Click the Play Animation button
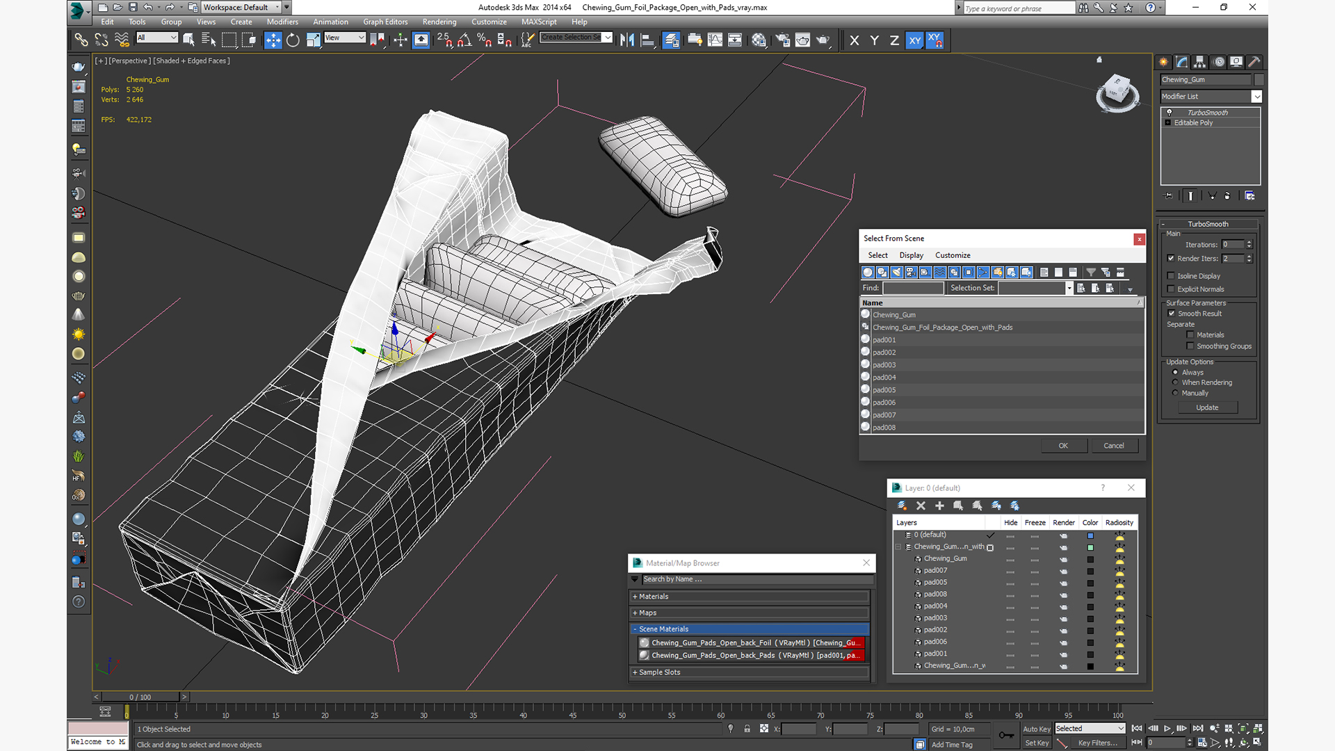This screenshot has width=1335, height=751. tap(1167, 728)
